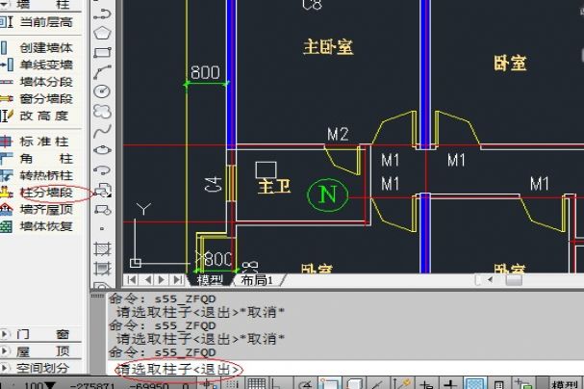Open the 改高度 height tool
584x389 pixels.
[x=45, y=116]
